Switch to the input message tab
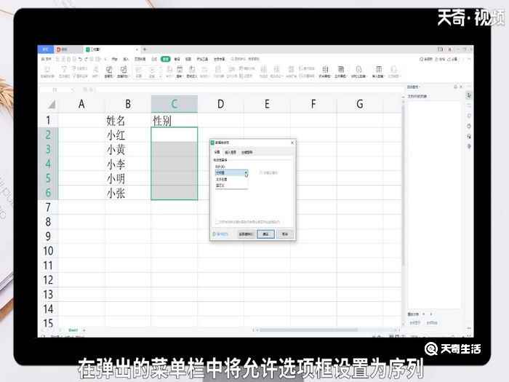The width and height of the screenshot is (509, 382). [231, 152]
